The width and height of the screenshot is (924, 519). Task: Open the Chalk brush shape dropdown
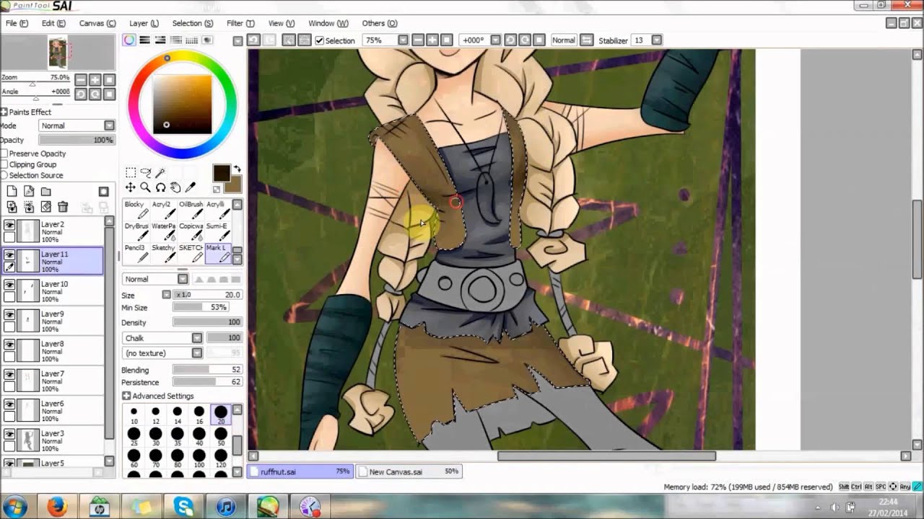click(196, 338)
